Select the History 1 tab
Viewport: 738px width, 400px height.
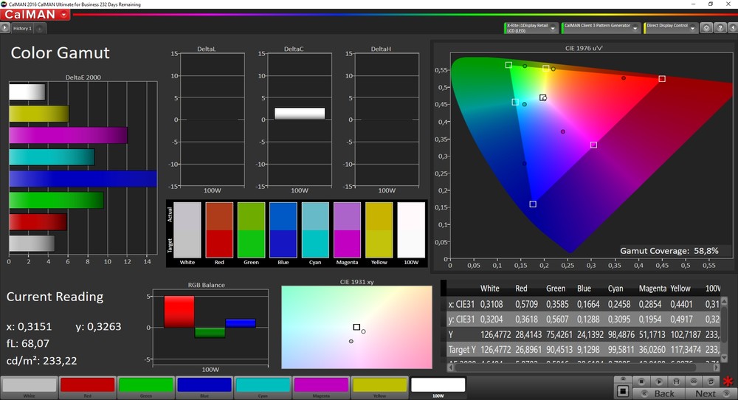click(x=22, y=28)
